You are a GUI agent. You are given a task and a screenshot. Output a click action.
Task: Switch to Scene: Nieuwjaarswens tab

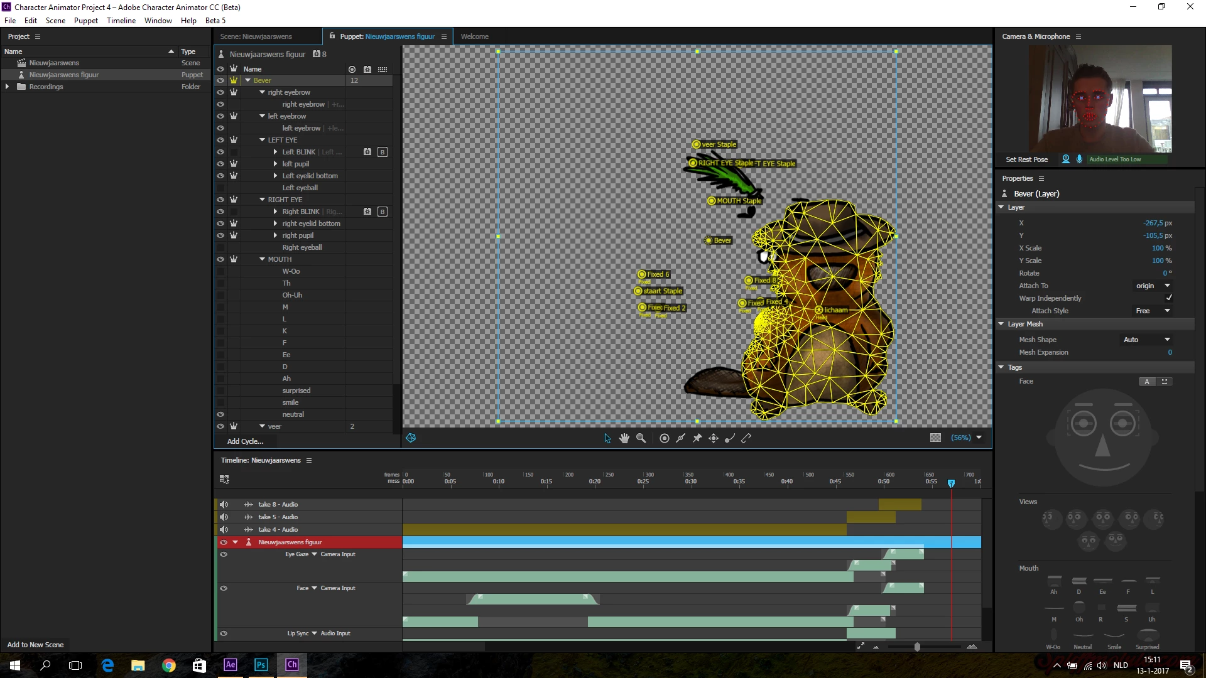256,36
